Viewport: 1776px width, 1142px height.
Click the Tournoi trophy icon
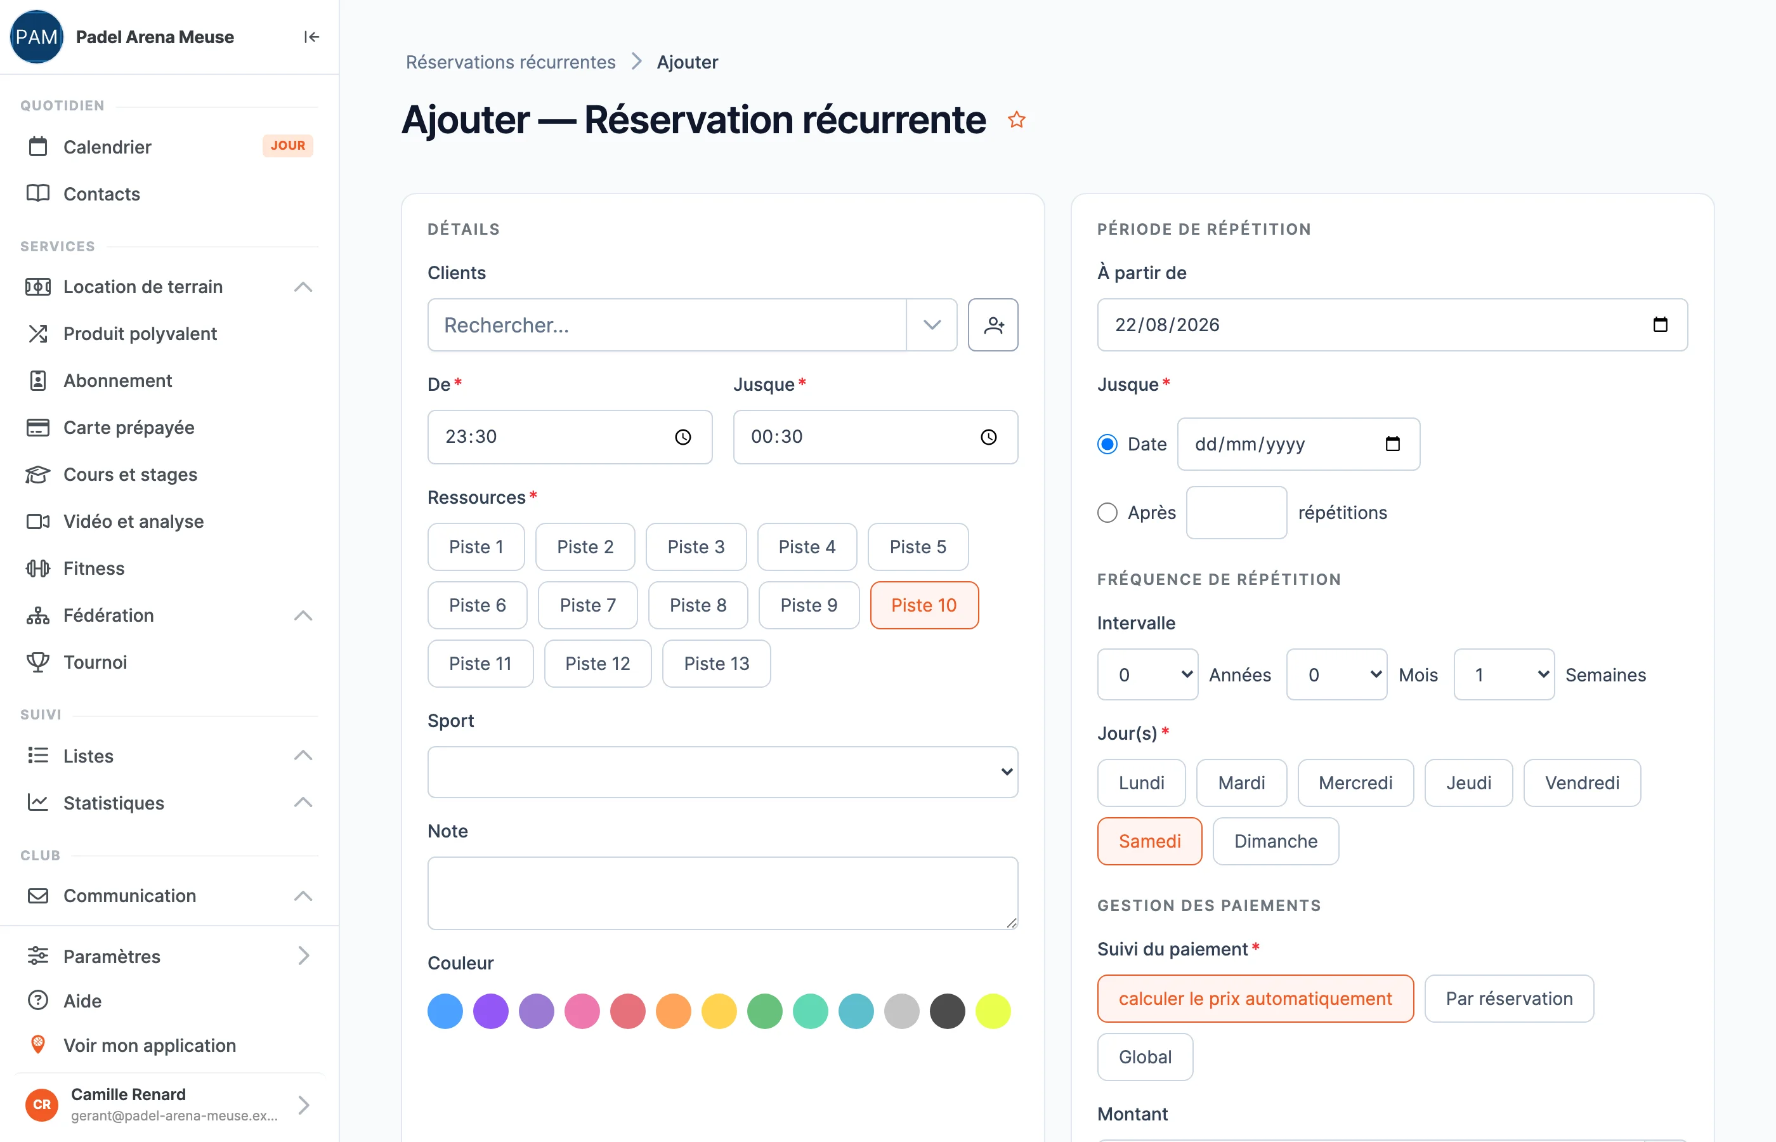38,662
